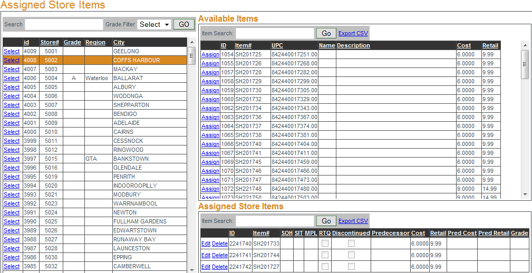532x273 pixels.
Task: Tick the RTQ checkbox for SH201733
Action: click(325, 243)
